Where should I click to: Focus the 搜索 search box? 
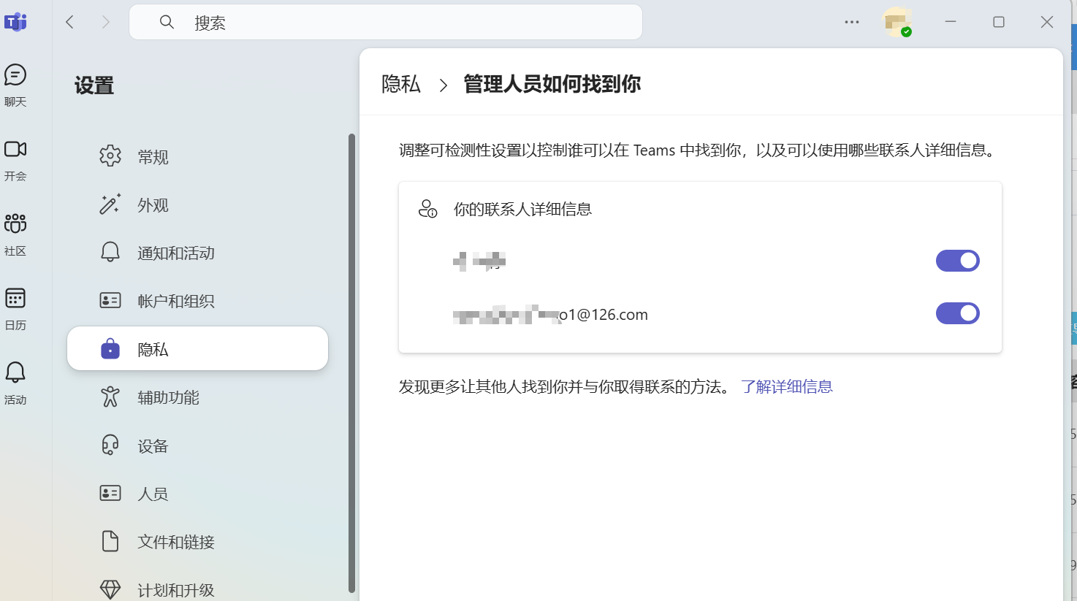386,22
